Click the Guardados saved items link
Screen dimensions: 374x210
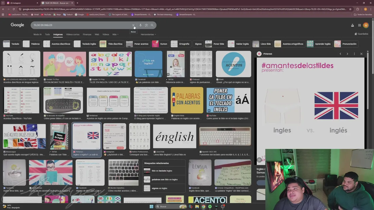click(361, 34)
